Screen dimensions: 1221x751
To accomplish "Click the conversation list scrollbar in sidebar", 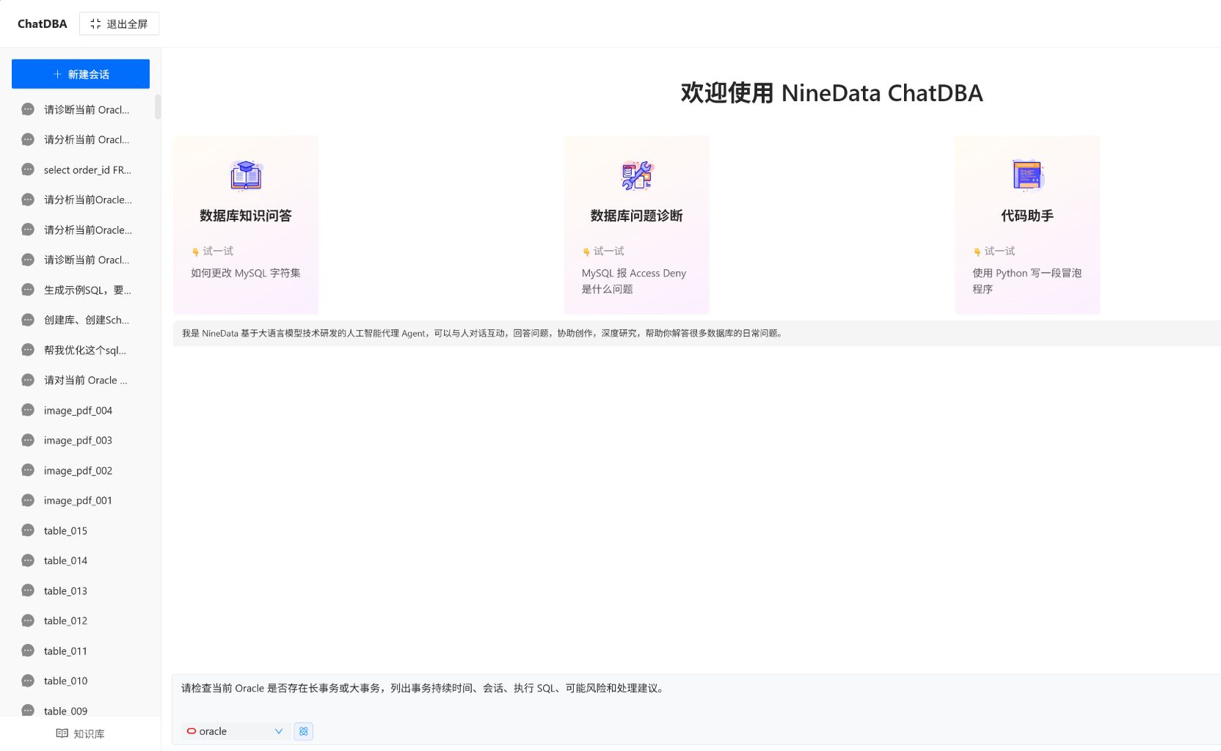I will 158,106.
